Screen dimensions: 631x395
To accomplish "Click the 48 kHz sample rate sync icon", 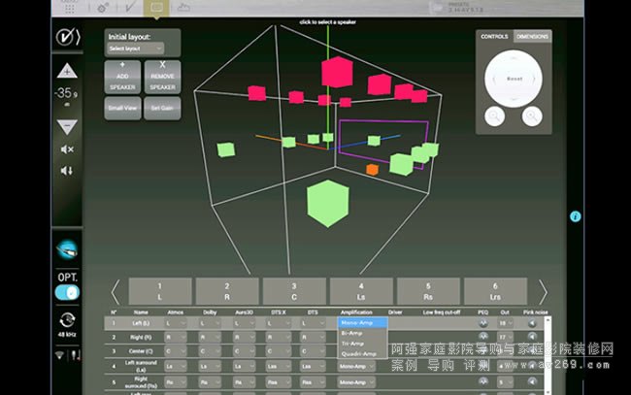I will tap(66, 322).
